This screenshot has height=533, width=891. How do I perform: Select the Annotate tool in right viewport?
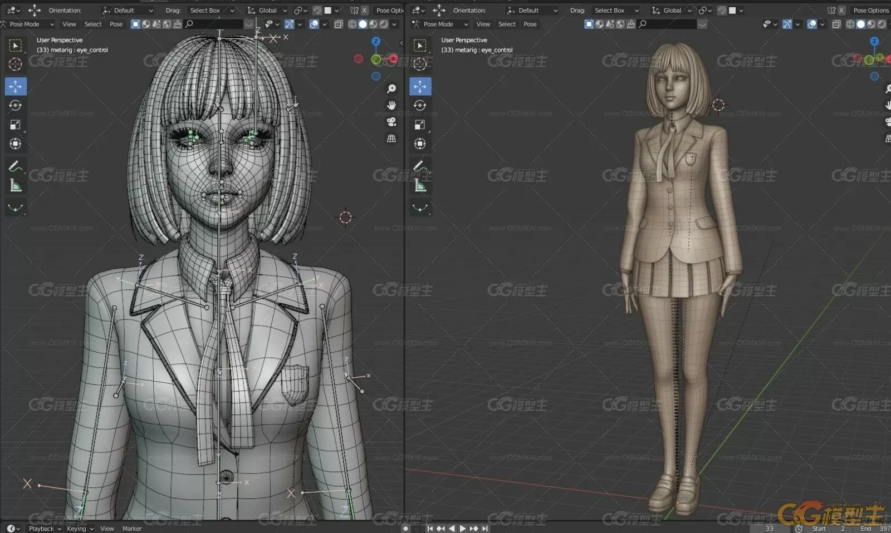tap(420, 166)
